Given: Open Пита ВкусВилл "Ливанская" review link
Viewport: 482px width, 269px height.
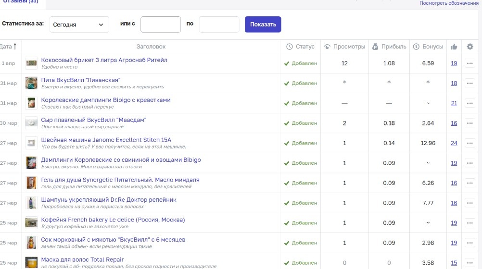Looking at the screenshot, I should pos(81,80).
